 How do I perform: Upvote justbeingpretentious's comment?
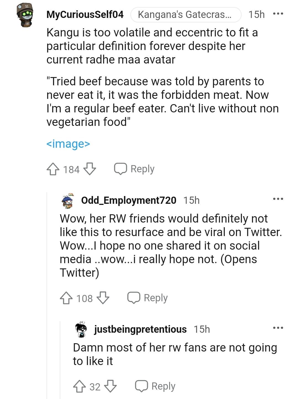point(79,386)
